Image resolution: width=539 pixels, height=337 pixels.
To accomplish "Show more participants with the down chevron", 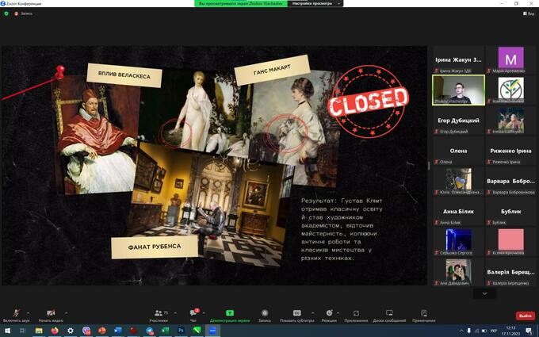I will pyautogui.click(x=484, y=293).
